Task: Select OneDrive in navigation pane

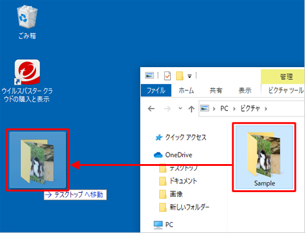Action: (x=173, y=155)
